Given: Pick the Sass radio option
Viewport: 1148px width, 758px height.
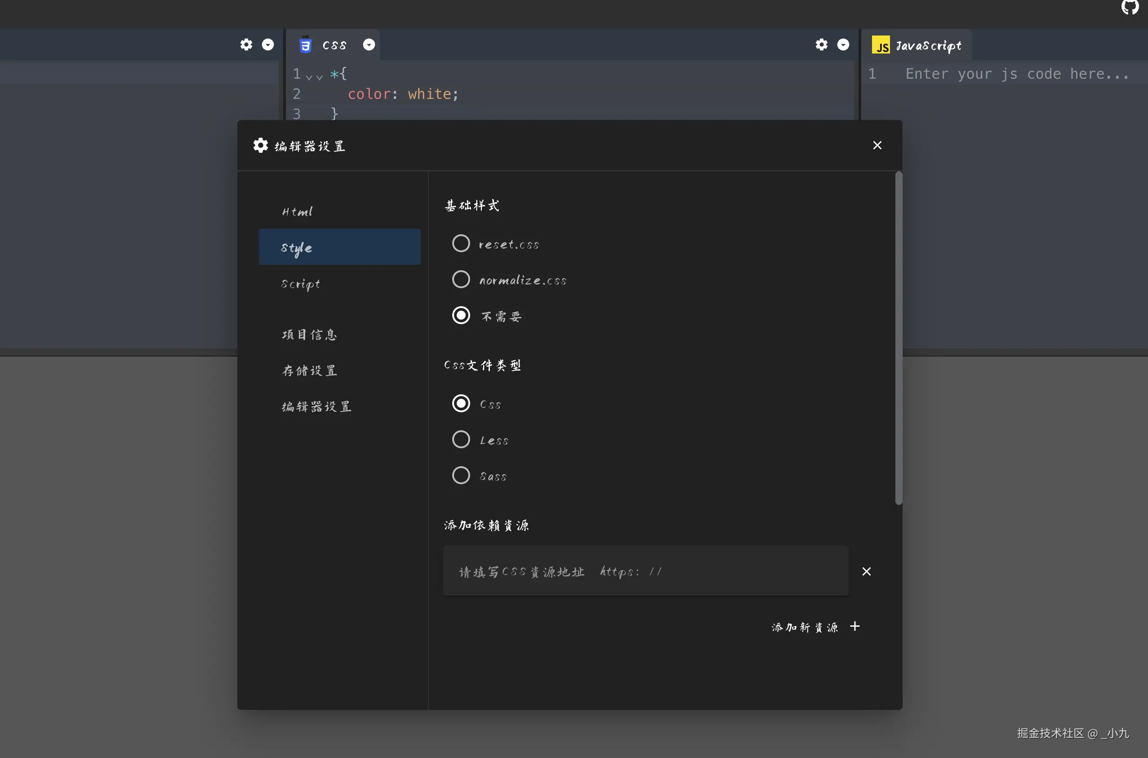Looking at the screenshot, I should (461, 475).
